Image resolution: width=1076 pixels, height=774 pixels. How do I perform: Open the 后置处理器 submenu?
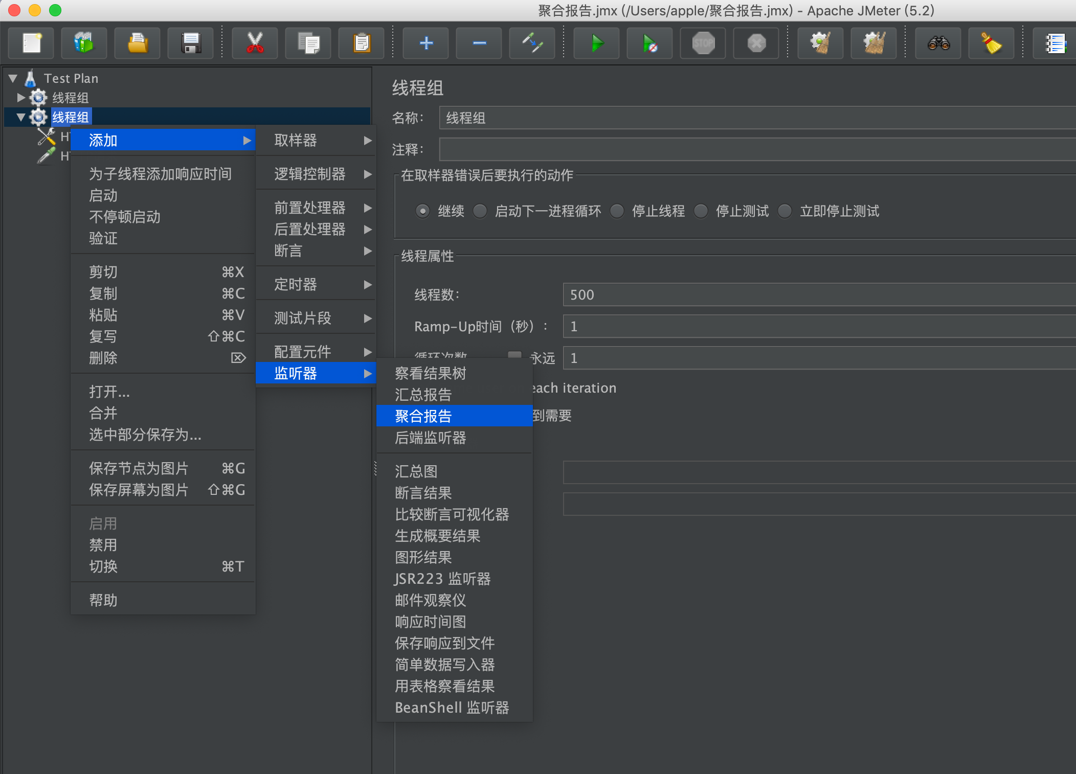(316, 229)
